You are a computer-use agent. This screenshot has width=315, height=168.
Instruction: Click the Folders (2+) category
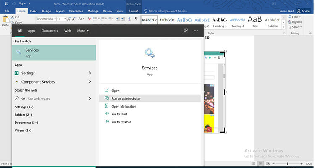coord(23,115)
